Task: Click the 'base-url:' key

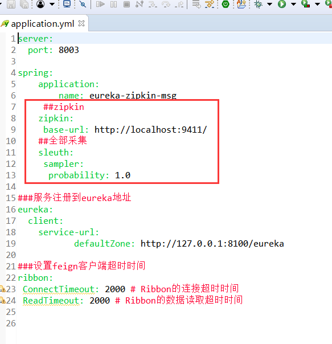Action: click(66, 130)
